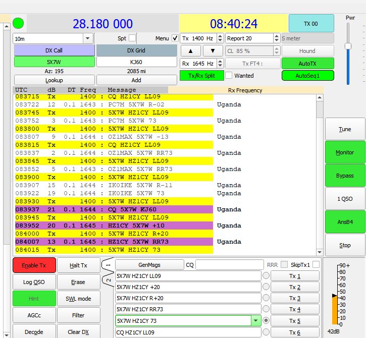Click the Report 20 stepper arrows
The image size is (366, 338).
(276, 38)
